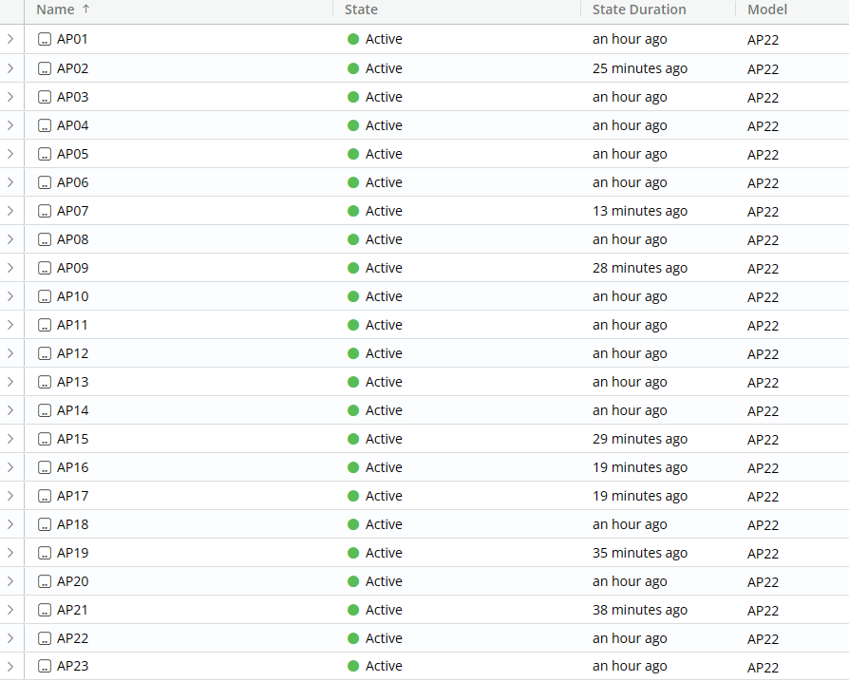The height and width of the screenshot is (682, 849).
Task: Select the AP23 name text
Action: click(72, 666)
